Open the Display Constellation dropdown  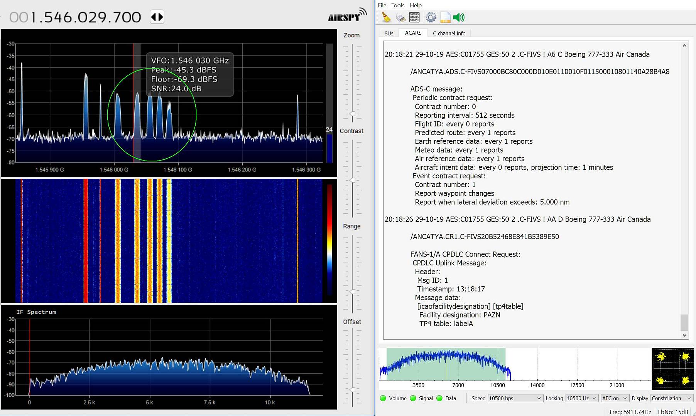click(672, 398)
